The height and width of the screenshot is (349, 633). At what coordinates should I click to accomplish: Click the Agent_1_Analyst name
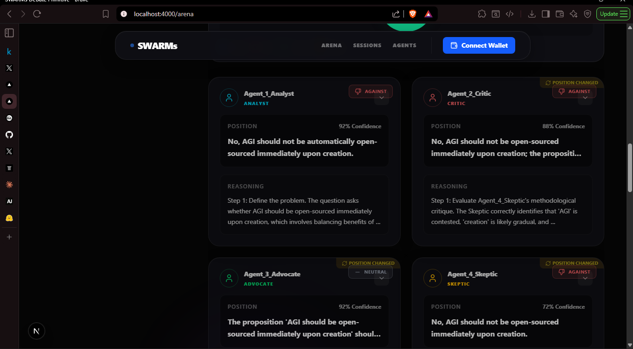(269, 93)
